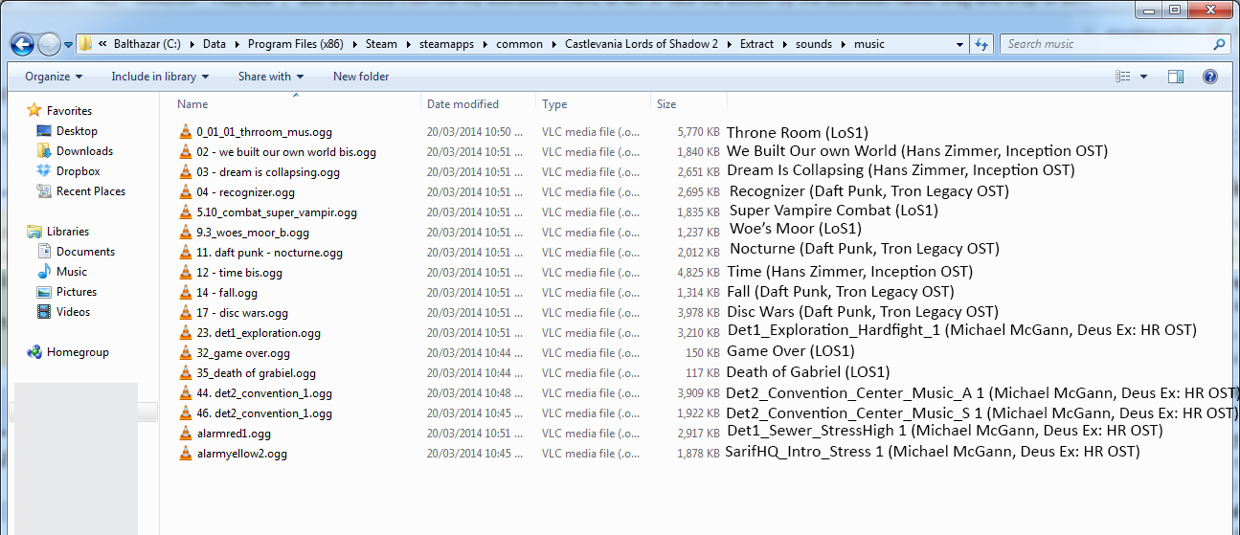The image size is (1240, 535).
Task: Select file name 04 - recognizer.ogg
Action: tap(245, 192)
